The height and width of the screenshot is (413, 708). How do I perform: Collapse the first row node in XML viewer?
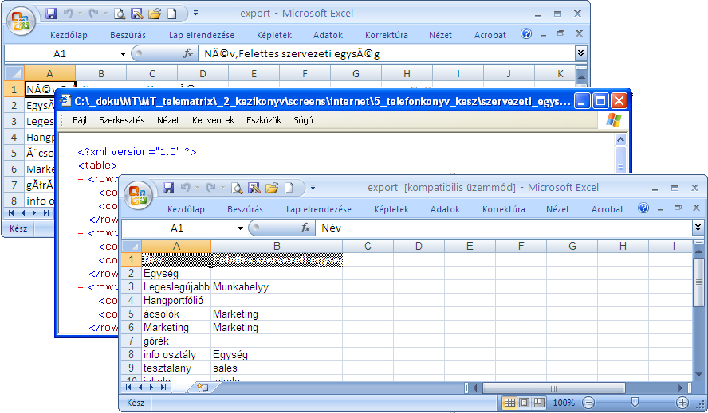(81, 179)
